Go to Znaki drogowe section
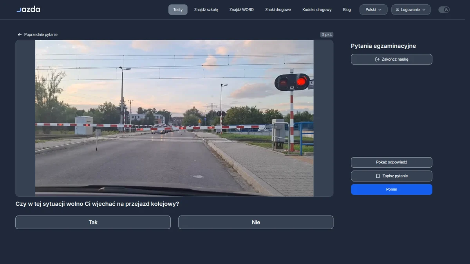470x264 pixels. tap(278, 10)
